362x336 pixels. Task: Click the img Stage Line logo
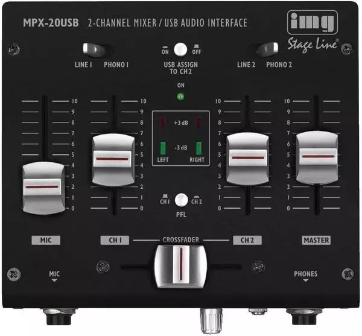click(313, 31)
